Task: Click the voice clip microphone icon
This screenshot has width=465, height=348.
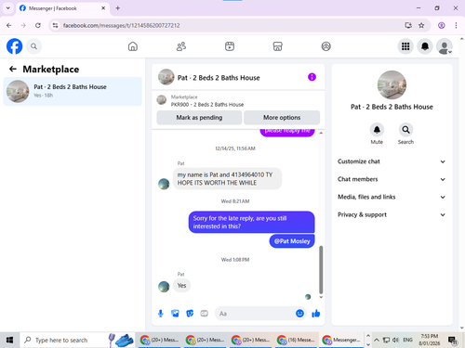Action: pos(161,314)
